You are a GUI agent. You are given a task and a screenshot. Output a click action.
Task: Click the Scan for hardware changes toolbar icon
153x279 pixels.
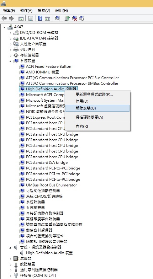click(57, 18)
